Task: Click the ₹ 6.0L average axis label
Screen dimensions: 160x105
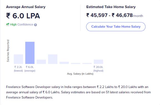Action: click(x=30, y=69)
